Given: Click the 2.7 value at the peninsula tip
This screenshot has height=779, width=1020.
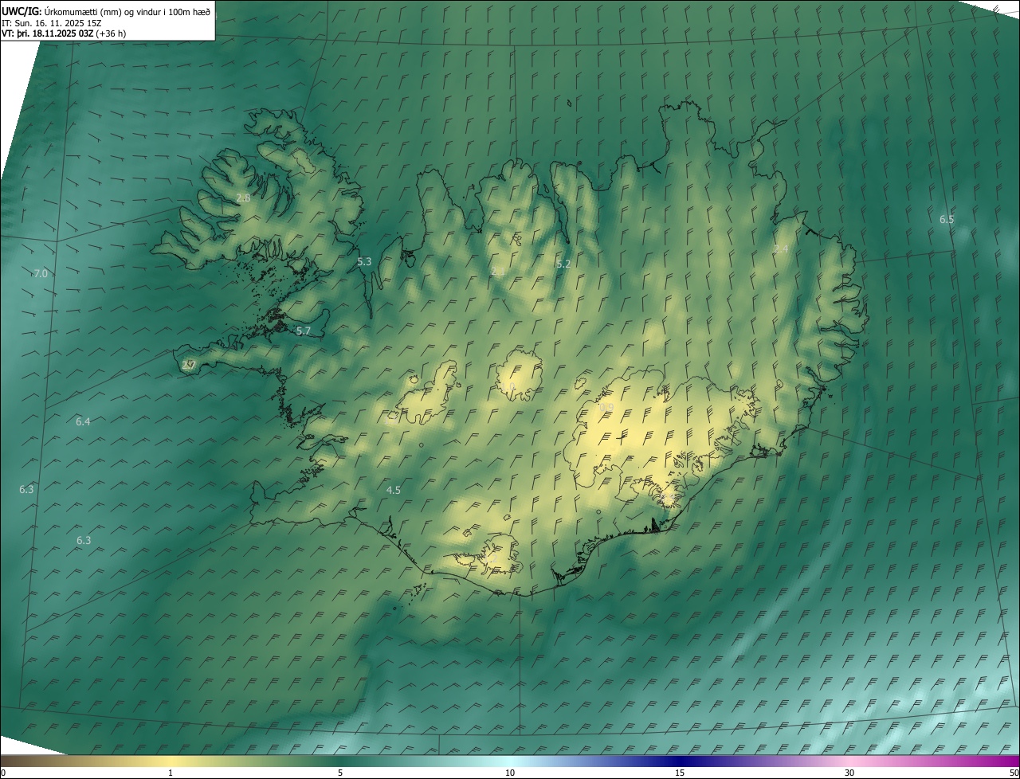Looking at the screenshot, I should tap(189, 365).
